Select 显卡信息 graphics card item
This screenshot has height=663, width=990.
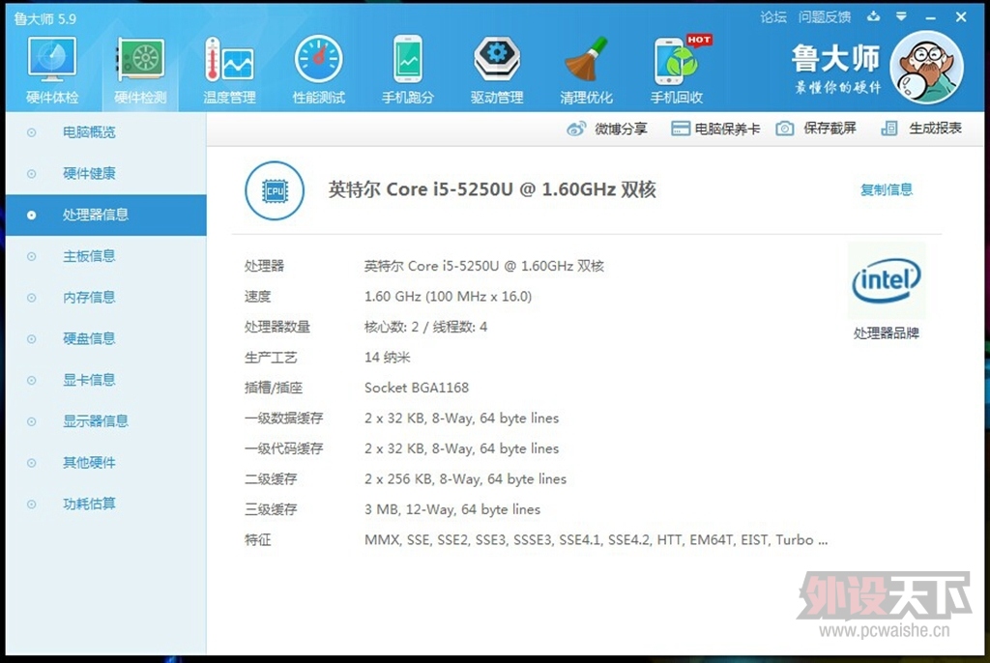point(89,380)
